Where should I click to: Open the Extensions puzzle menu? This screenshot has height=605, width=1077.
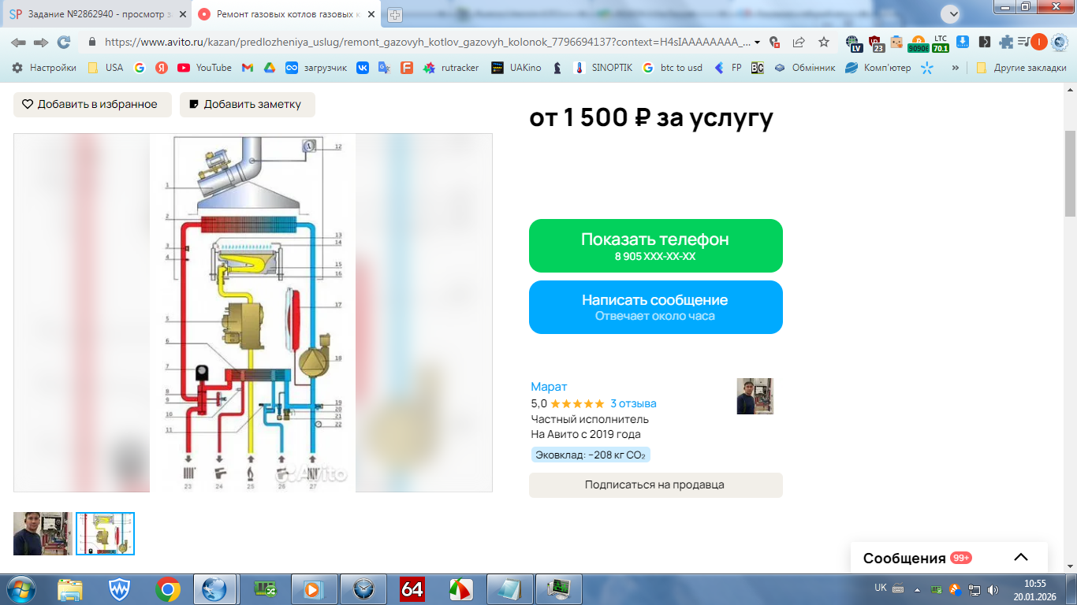pyautogui.click(x=1007, y=42)
